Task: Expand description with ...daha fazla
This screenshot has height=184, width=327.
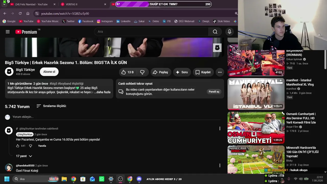Action: pos(102,92)
